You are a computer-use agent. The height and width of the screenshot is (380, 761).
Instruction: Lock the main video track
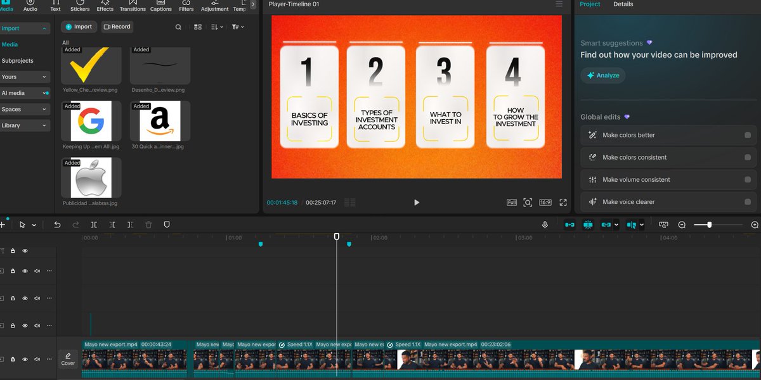click(13, 359)
